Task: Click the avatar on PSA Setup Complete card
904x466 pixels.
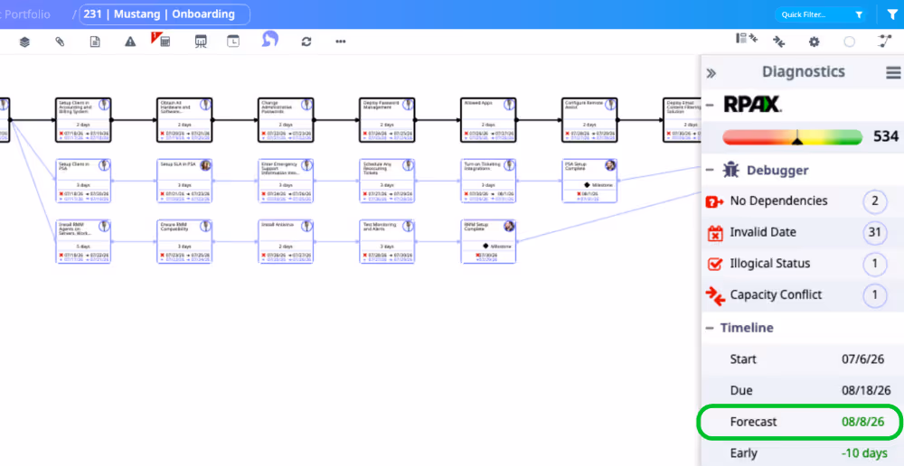Action: click(x=610, y=166)
